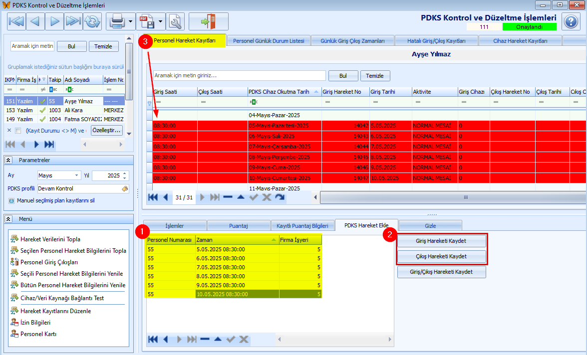Click the exit door icon
Viewport: 587px width, 355px height.
pos(209,21)
